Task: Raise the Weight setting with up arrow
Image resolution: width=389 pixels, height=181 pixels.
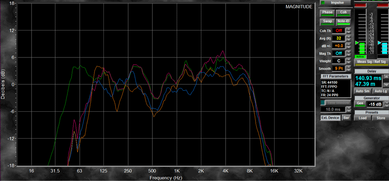Action: click(349, 59)
